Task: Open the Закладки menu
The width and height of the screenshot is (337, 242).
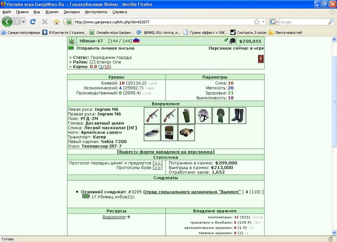Action: pos(72,12)
